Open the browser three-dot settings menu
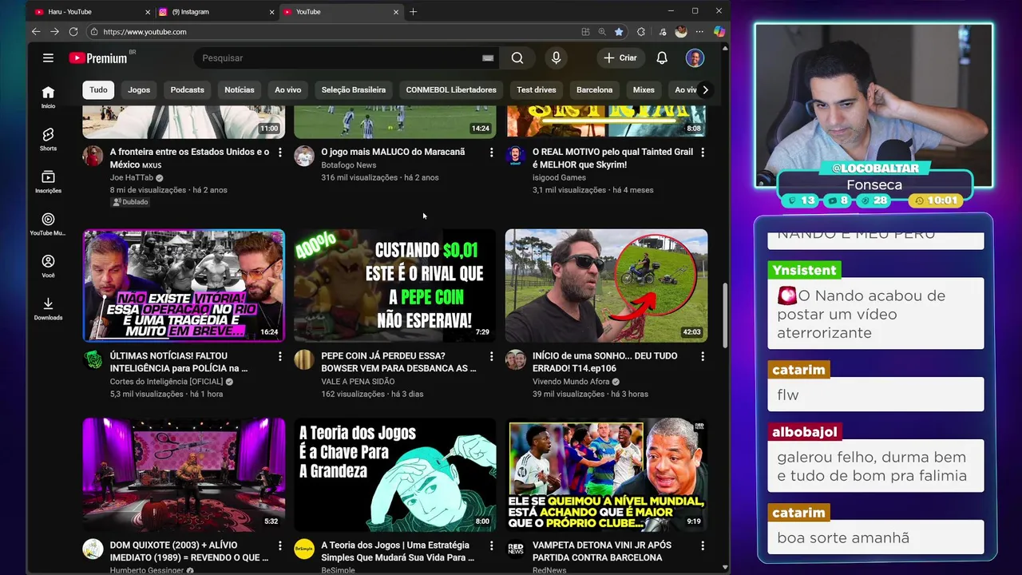 point(700,32)
